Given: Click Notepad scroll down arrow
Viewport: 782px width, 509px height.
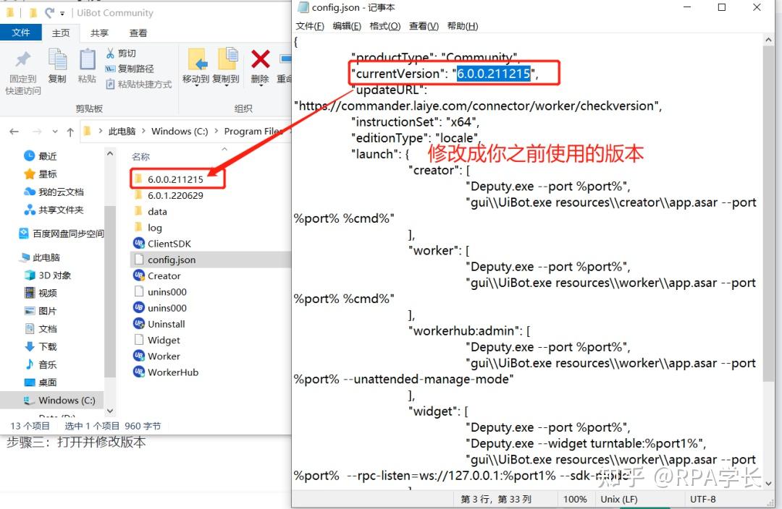Looking at the screenshot, I should click(x=768, y=483).
